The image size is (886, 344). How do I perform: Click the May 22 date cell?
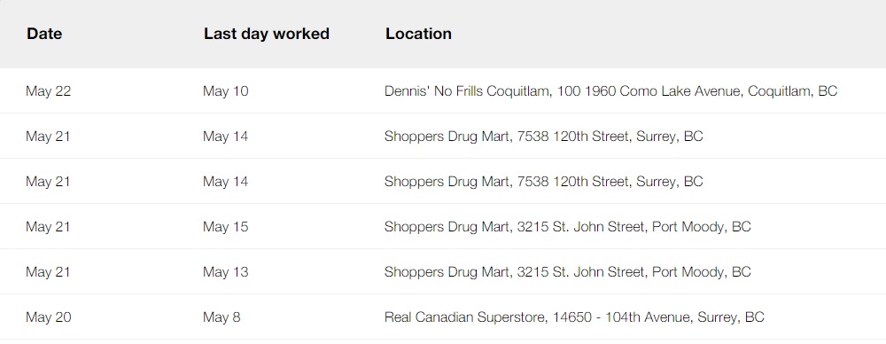(x=49, y=91)
